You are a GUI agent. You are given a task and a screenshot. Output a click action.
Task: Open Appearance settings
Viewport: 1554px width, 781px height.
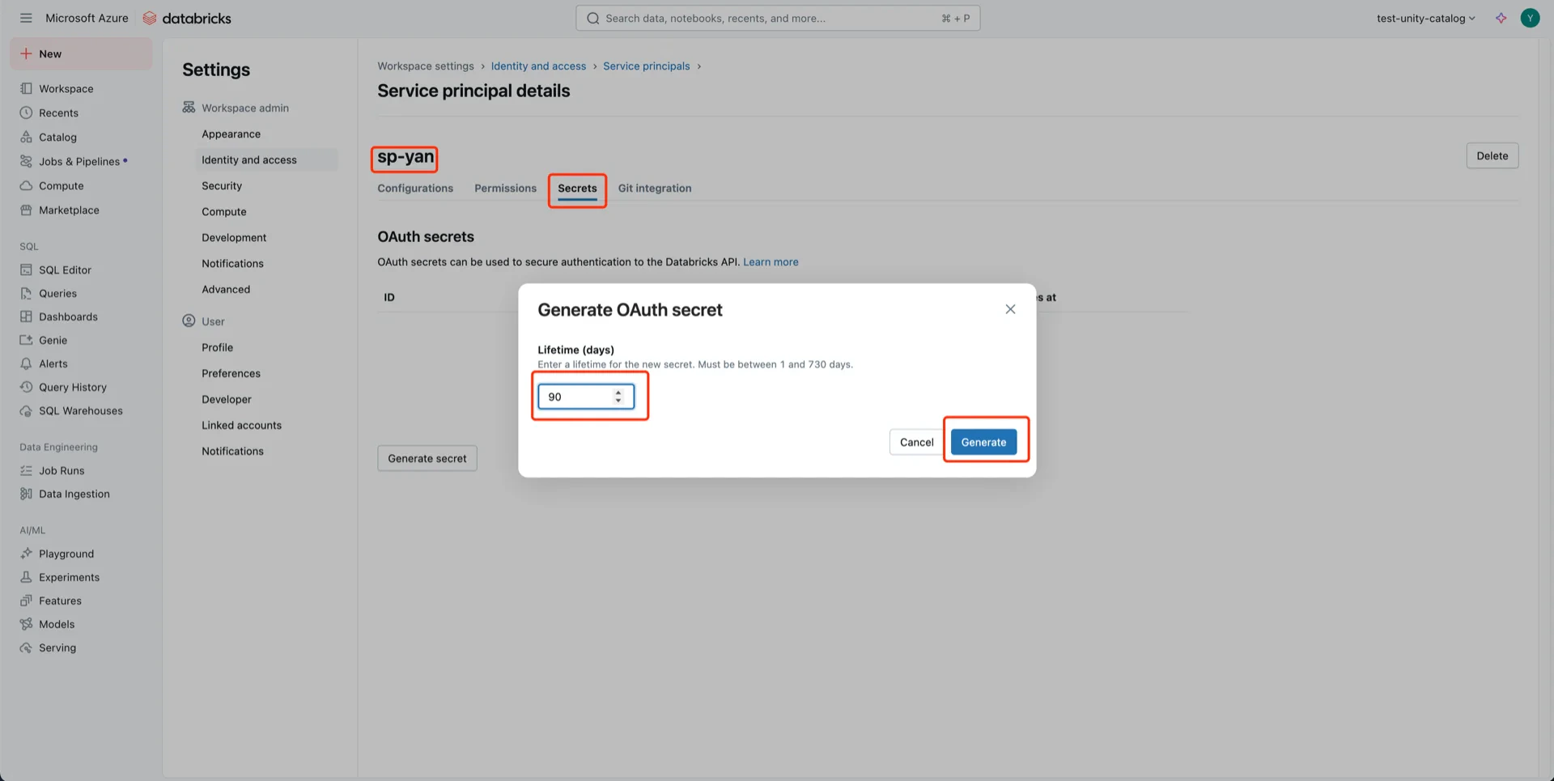click(231, 134)
